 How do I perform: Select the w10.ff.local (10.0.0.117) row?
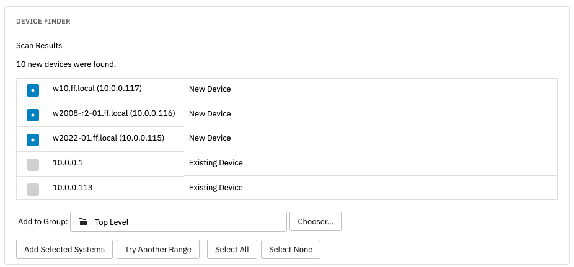(x=287, y=90)
